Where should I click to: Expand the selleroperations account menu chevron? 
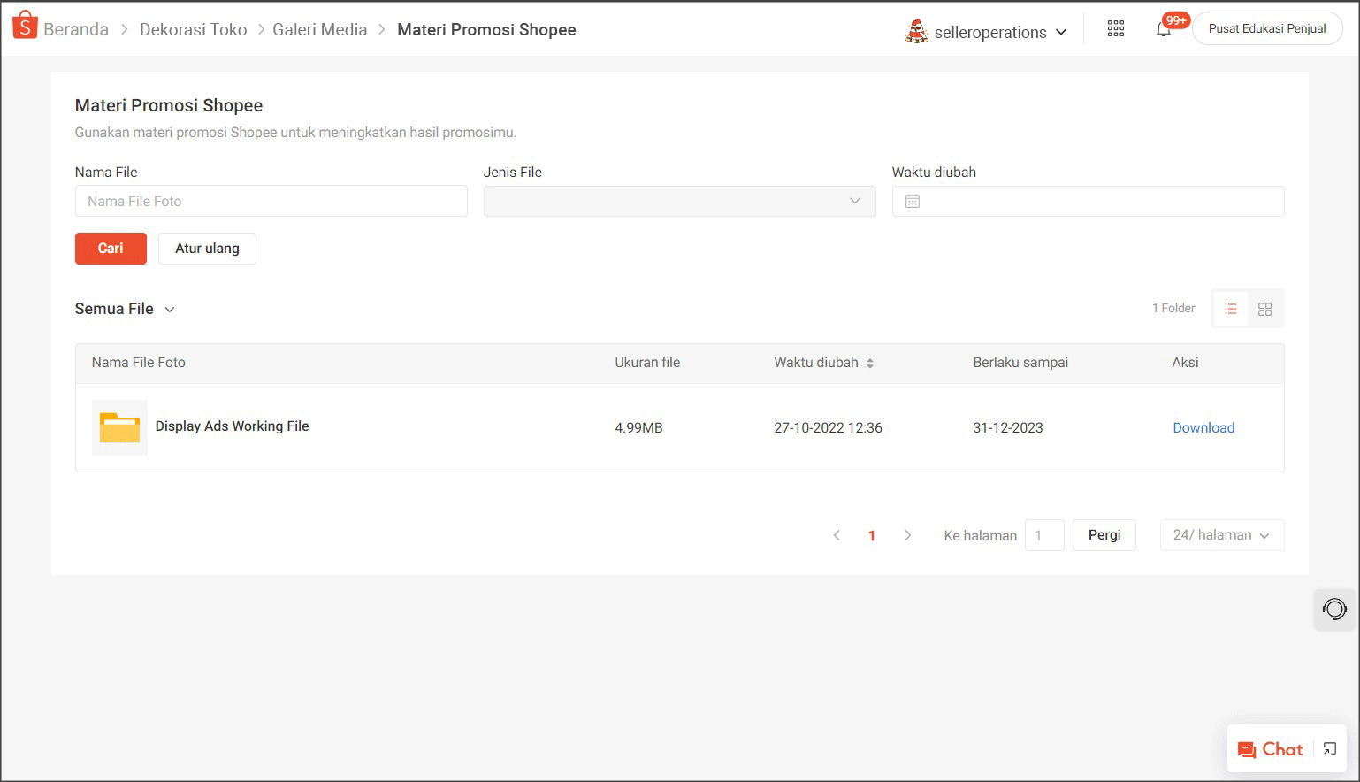(1061, 32)
